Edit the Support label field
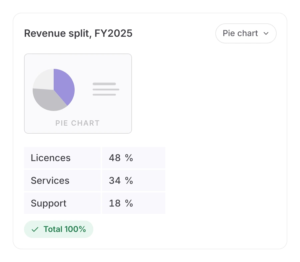 [62, 203]
